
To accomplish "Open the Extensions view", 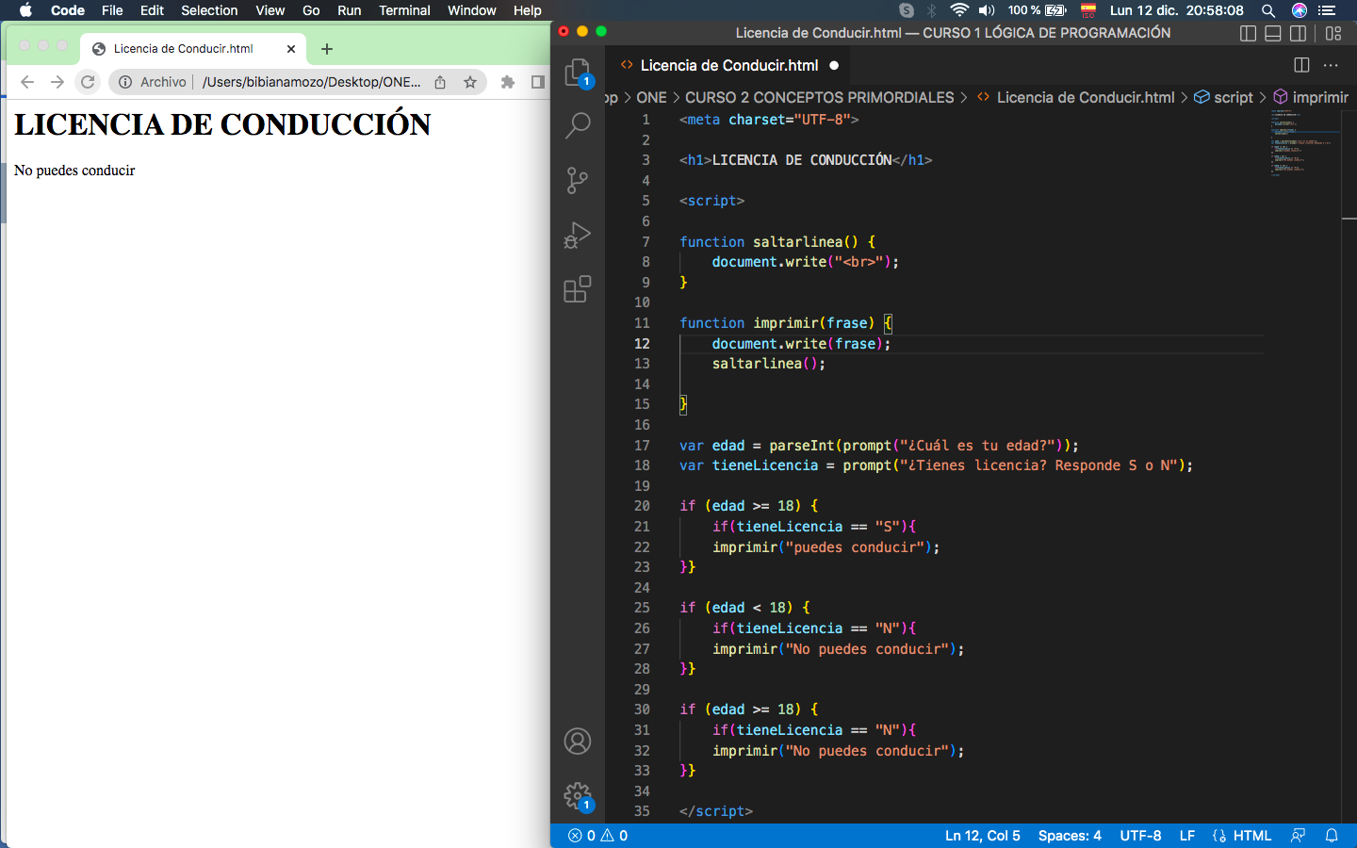I will click(578, 288).
